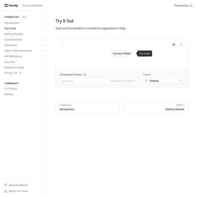The width and height of the screenshot is (197, 197).
Task: Click the rocket icon beside Going Live
Action: point(20,73)
